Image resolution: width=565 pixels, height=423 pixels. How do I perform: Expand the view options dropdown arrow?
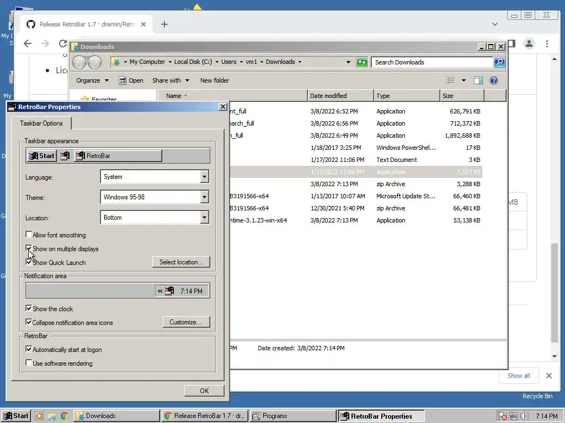pyautogui.click(x=463, y=80)
